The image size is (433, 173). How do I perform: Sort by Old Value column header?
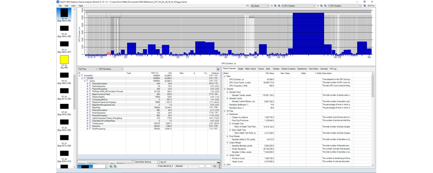tap(269, 73)
